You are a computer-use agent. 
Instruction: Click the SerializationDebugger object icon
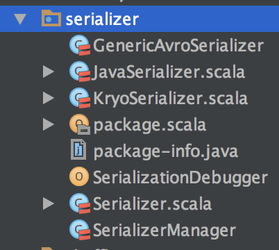tap(79, 176)
